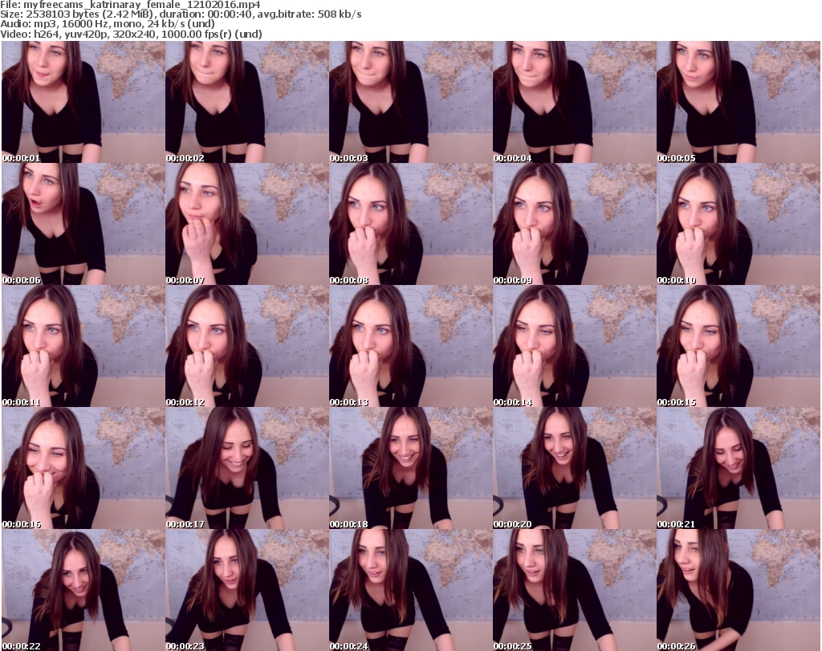Click the thumbnail at 00:00:23
The image size is (822, 651).
tap(247, 590)
